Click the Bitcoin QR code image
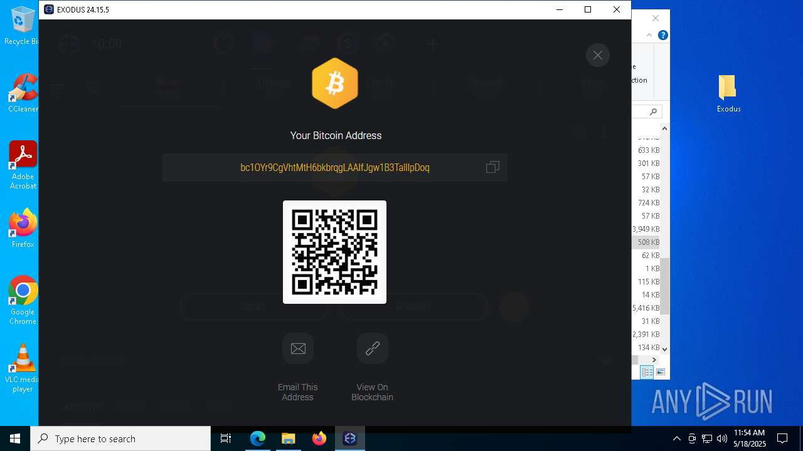 coord(334,252)
